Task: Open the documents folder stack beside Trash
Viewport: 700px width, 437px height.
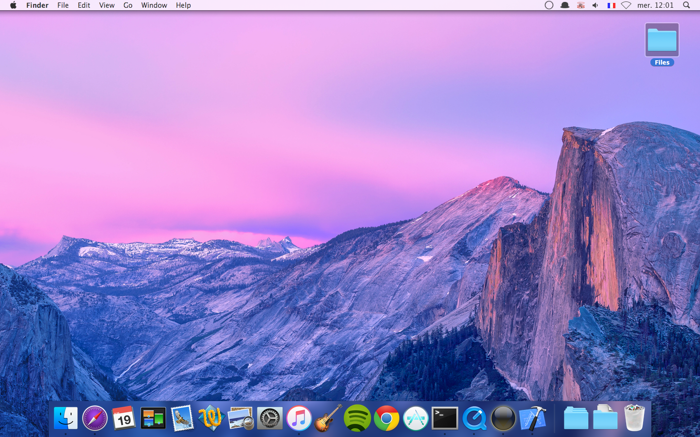Action: tap(605, 418)
